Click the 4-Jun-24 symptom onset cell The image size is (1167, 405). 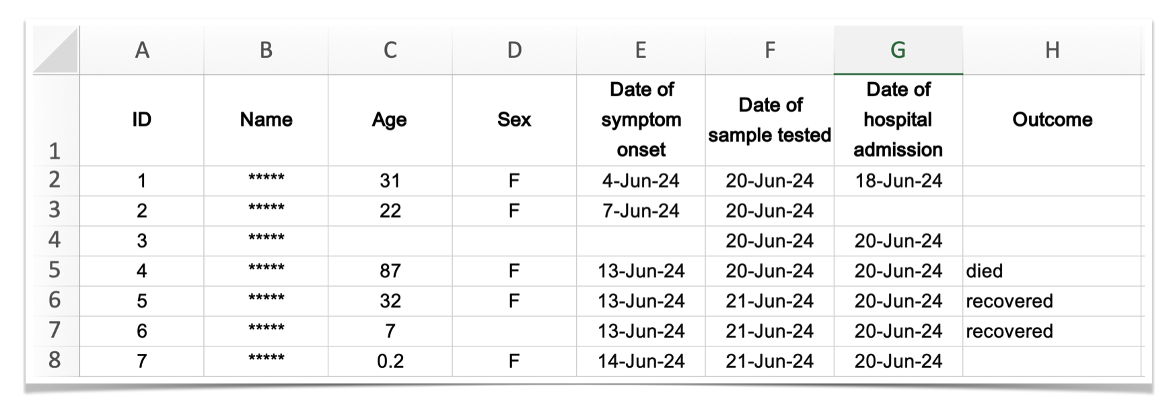pyautogui.click(x=641, y=181)
